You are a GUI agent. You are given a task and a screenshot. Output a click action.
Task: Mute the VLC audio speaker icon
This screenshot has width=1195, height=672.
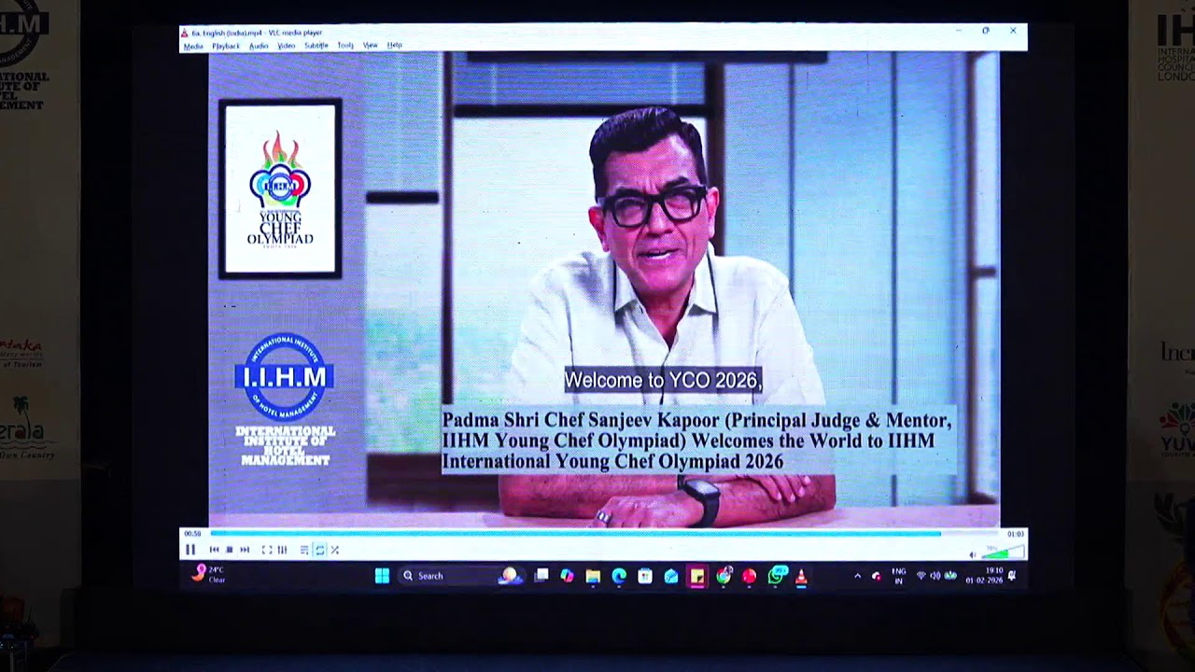point(973,555)
